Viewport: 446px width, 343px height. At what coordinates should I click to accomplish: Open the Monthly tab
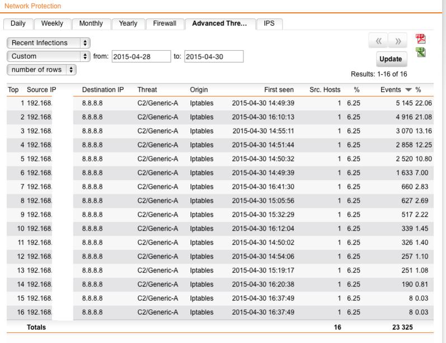[91, 23]
